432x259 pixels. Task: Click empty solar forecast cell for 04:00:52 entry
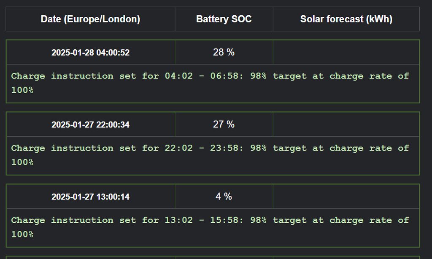[x=346, y=52]
